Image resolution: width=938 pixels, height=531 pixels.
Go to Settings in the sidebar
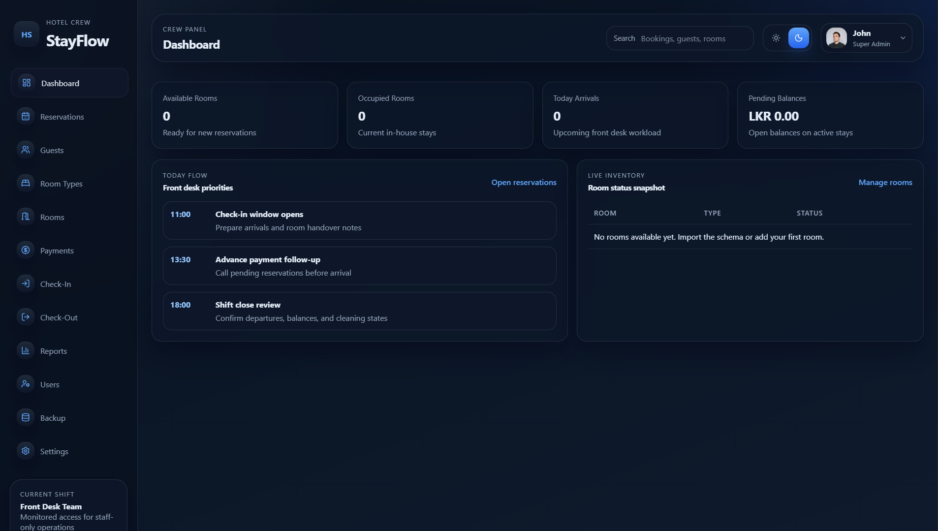[54, 451]
